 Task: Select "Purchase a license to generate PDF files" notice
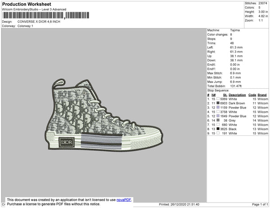pyautogui.click(x=54, y=204)
